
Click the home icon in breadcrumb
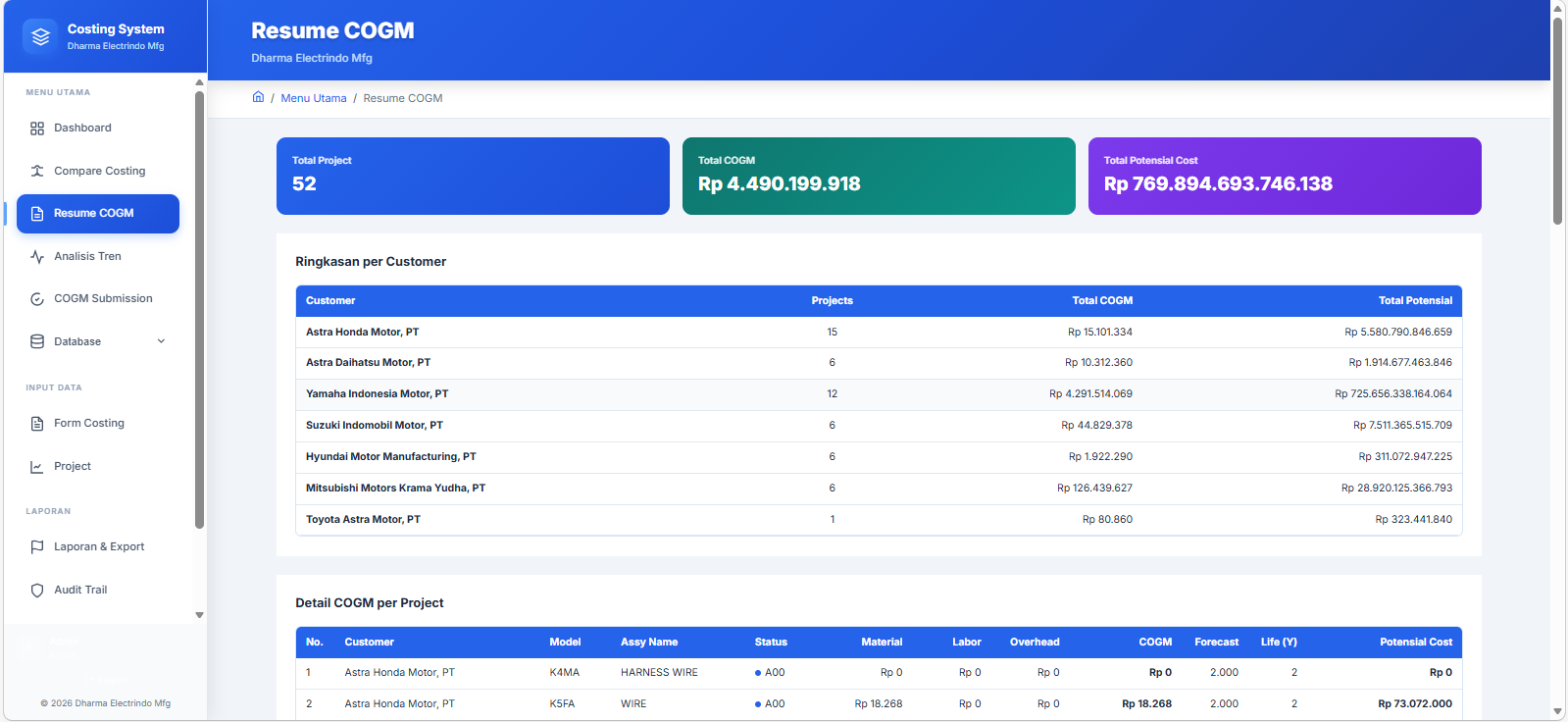click(258, 97)
